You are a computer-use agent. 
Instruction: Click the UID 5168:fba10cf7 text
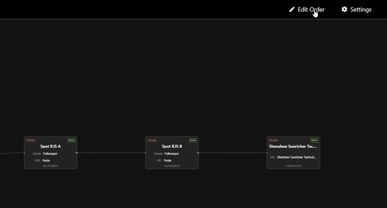[293, 166]
